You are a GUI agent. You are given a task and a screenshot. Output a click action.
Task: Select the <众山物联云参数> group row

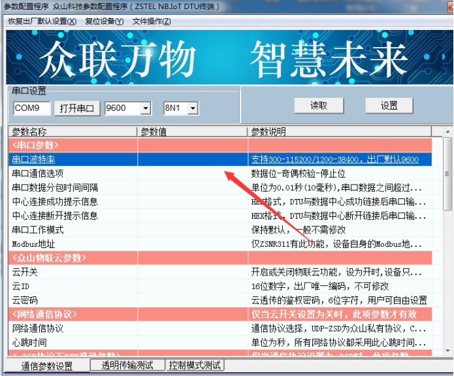click(x=220, y=258)
